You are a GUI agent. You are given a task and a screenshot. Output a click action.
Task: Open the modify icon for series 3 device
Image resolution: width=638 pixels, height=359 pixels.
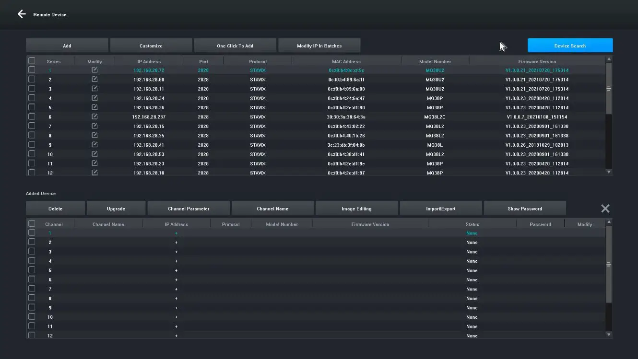click(x=95, y=89)
